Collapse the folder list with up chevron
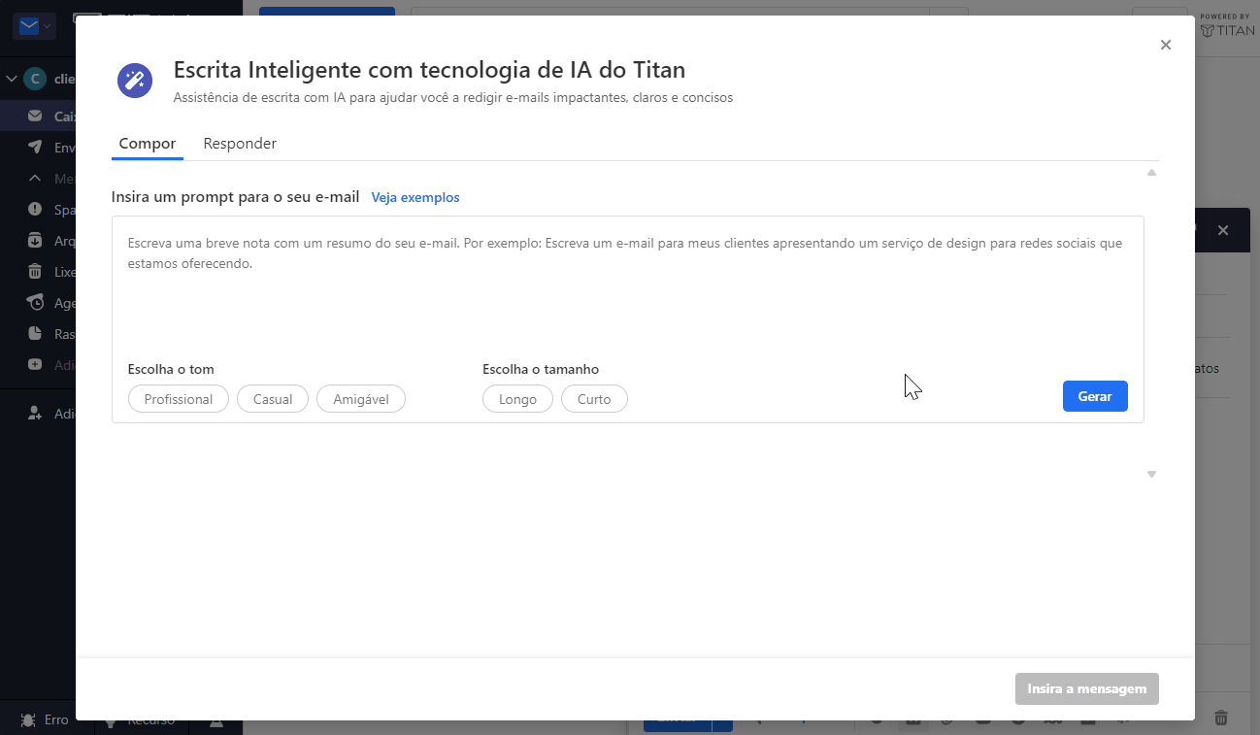 point(35,178)
